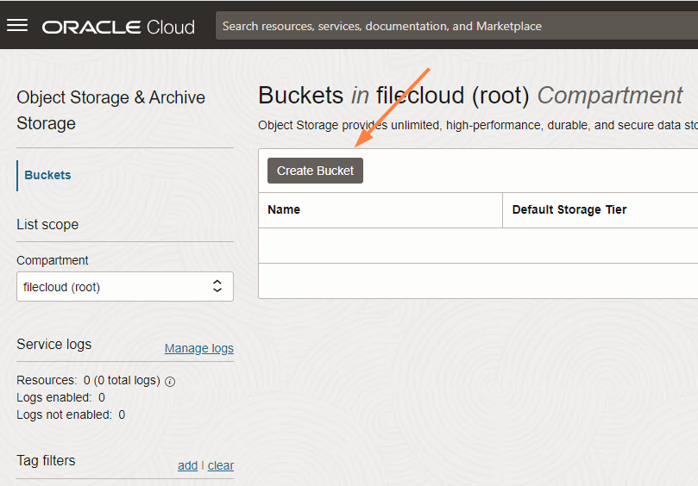The width and height of the screenshot is (698, 486).
Task: Focus the search resources and services field
Action: pyautogui.click(x=456, y=26)
